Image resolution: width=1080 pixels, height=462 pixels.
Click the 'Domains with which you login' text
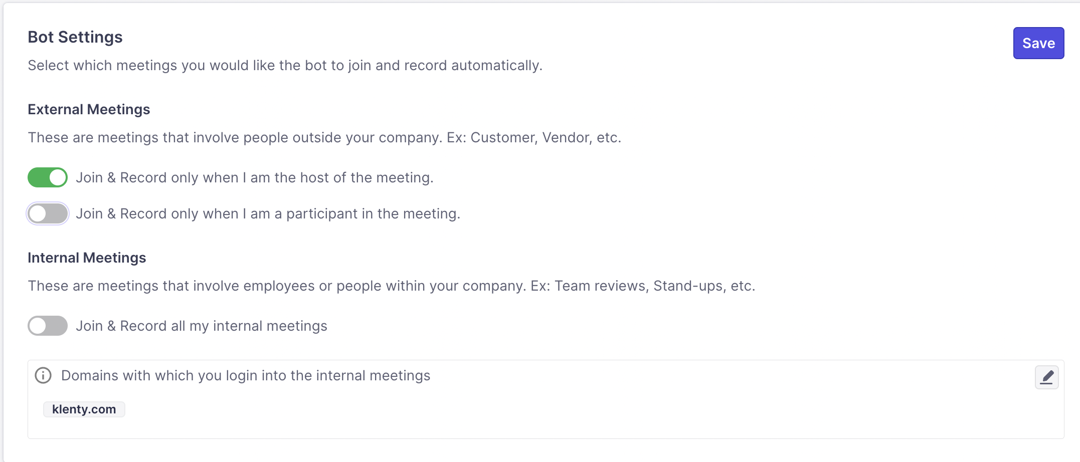click(x=246, y=375)
